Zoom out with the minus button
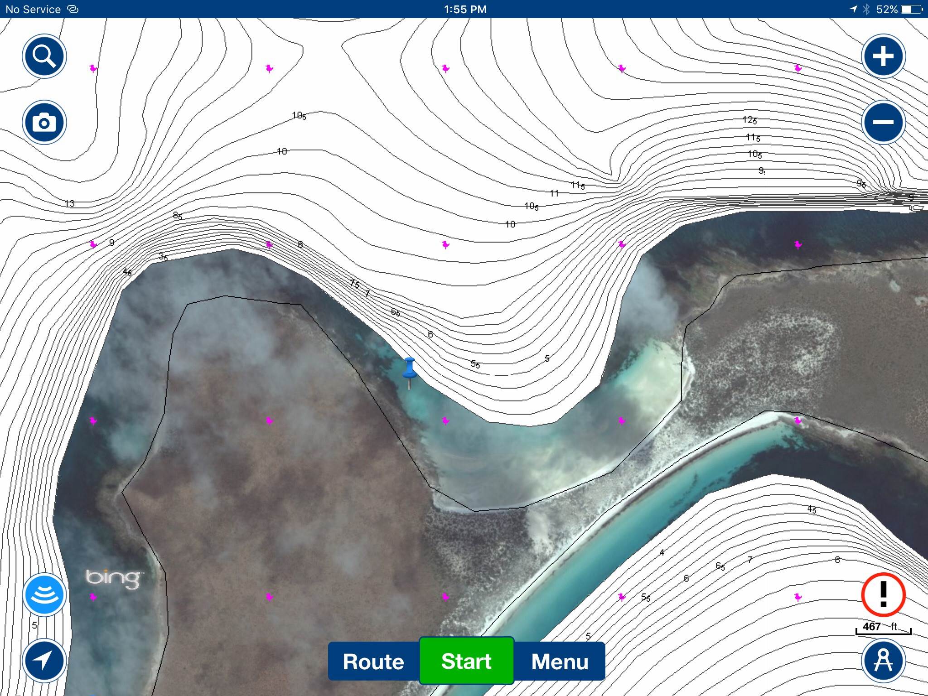The image size is (928, 696). click(x=883, y=122)
